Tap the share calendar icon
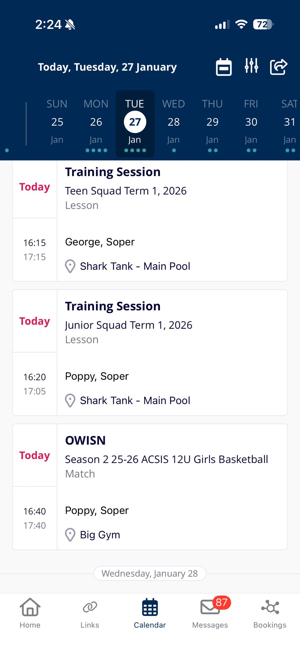 click(279, 67)
